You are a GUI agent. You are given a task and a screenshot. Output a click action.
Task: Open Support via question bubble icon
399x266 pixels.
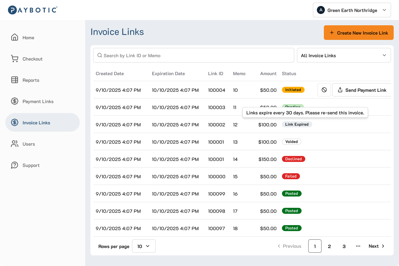coord(15,165)
